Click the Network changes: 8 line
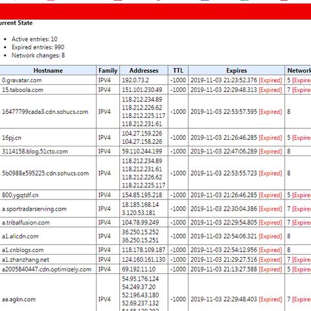This screenshot has width=311, height=311. 38,56
